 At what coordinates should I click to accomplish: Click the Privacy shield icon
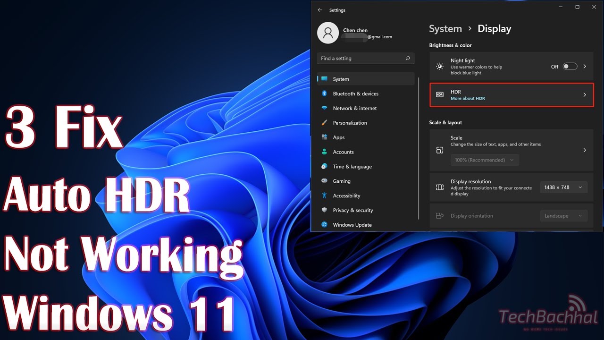pyautogui.click(x=324, y=210)
